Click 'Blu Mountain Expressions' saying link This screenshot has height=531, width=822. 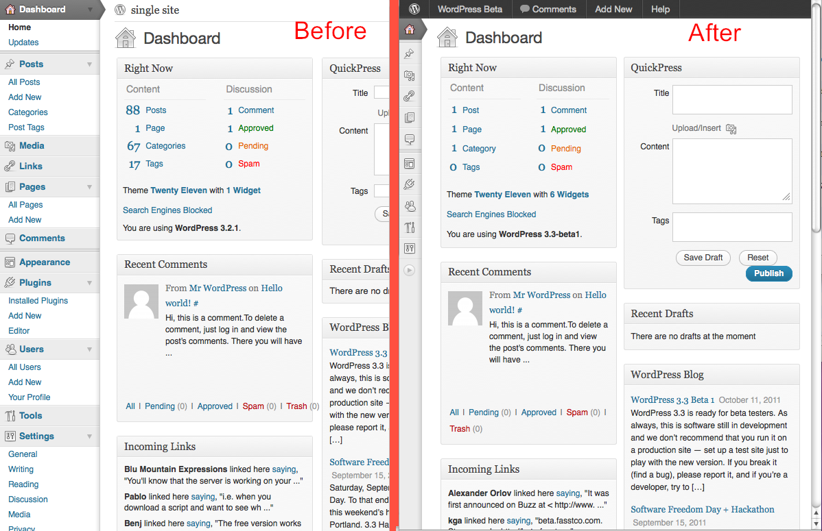(x=284, y=469)
